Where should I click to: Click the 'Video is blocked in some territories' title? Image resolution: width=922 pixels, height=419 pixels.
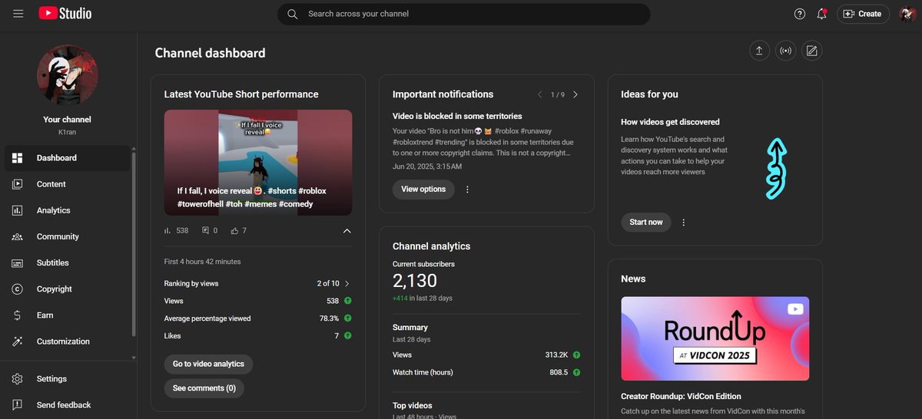(457, 117)
